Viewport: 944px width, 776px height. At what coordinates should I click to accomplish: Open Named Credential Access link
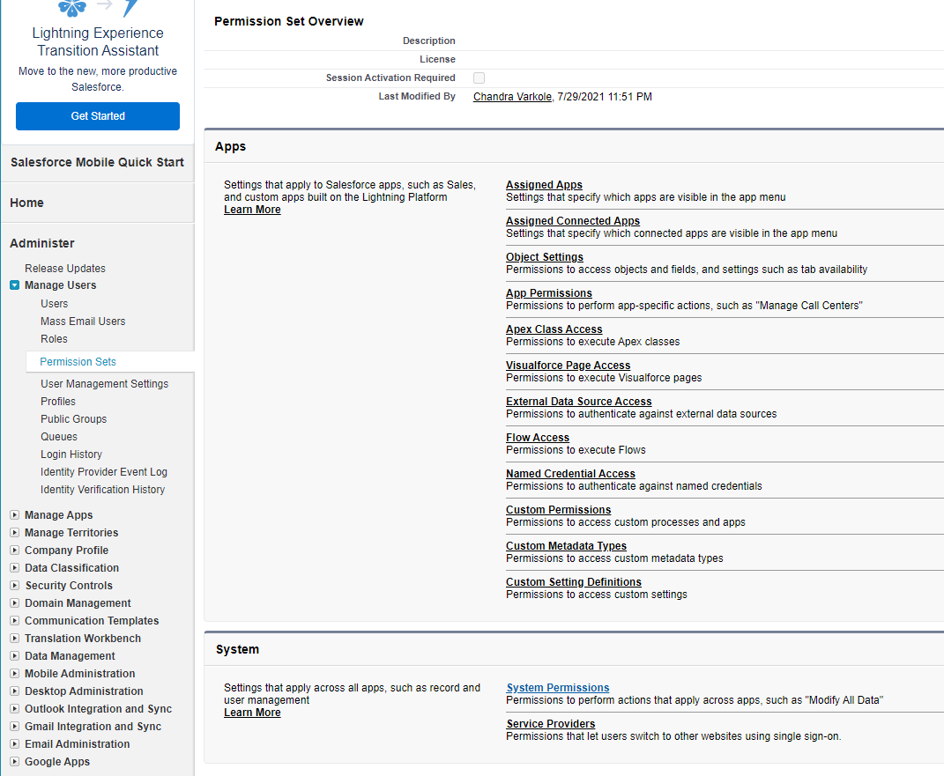571,473
